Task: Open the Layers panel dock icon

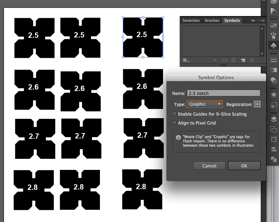Action: point(274,119)
